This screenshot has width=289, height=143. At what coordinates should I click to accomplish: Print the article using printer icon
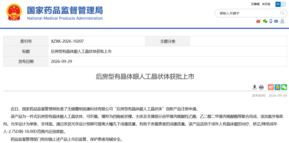tap(261, 87)
